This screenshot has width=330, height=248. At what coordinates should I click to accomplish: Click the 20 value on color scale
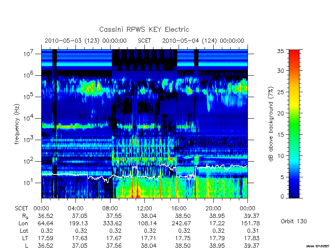pyautogui.click(x=280, y=113)
